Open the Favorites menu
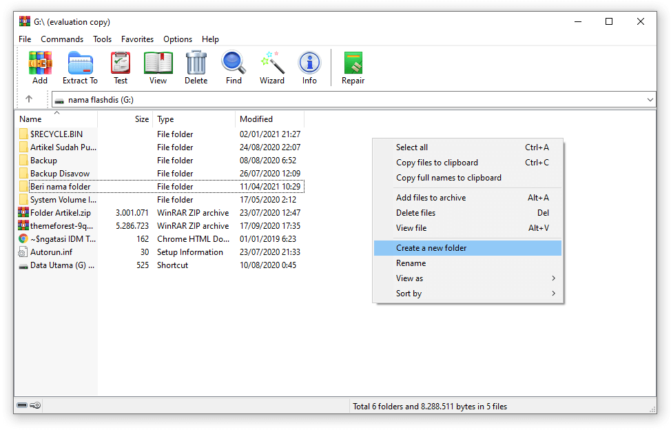Image resolution: width=671 pixels, height=430 pixels. 137,39
